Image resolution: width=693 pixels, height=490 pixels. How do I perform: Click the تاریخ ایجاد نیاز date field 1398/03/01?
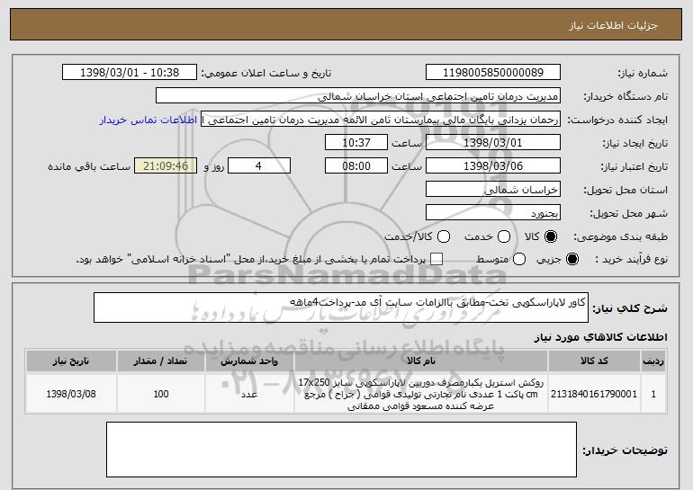point(493,143)
